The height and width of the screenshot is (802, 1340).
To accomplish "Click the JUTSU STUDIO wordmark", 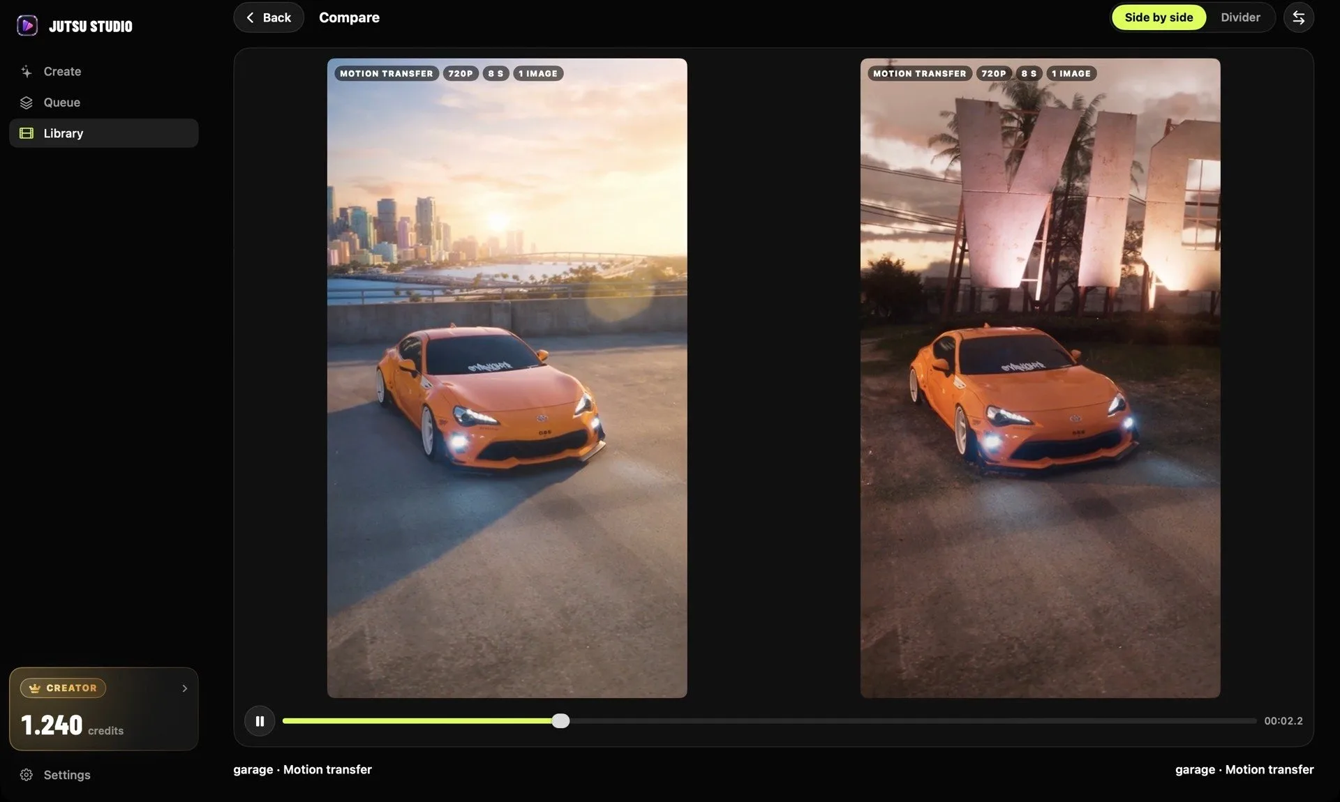I will 91,27.
